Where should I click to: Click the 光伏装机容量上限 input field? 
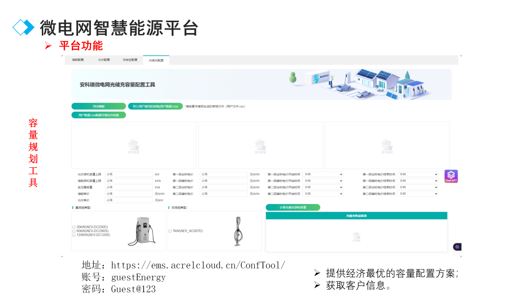pyautogui.click(x=128, y=174)
